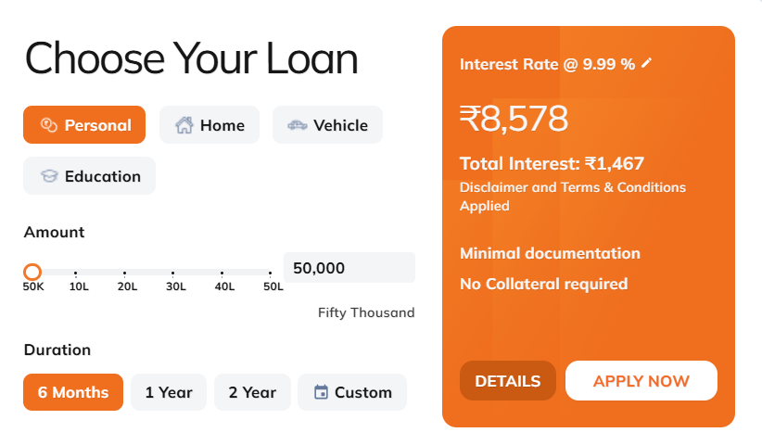Open loan DETAILS
The image size is (762, 445).
[507, 381]
